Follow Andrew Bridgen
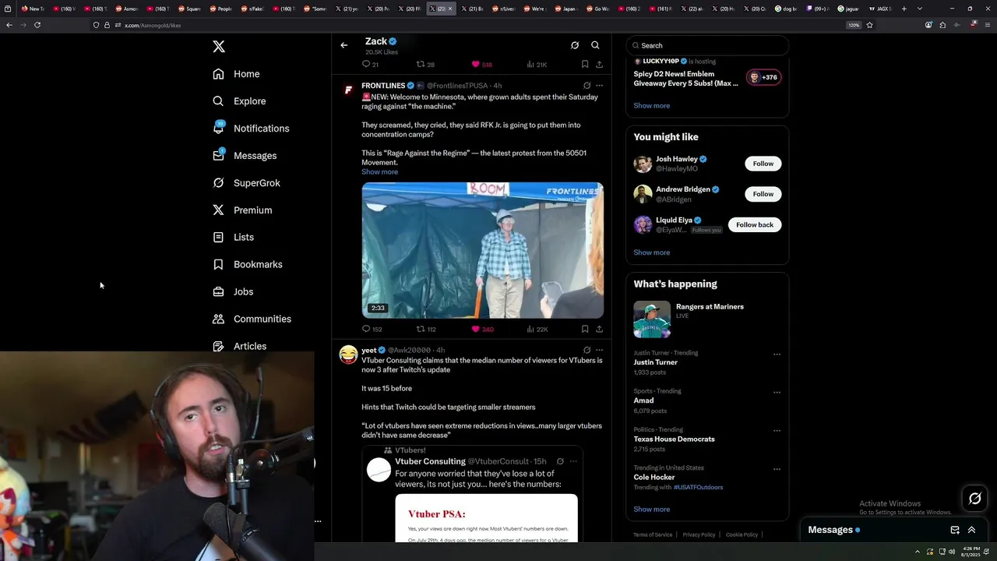This screenshot has width=997, height=561. (x=763, y=194)
